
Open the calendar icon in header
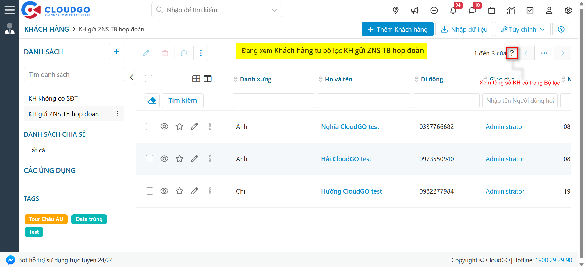coord(491,10)
